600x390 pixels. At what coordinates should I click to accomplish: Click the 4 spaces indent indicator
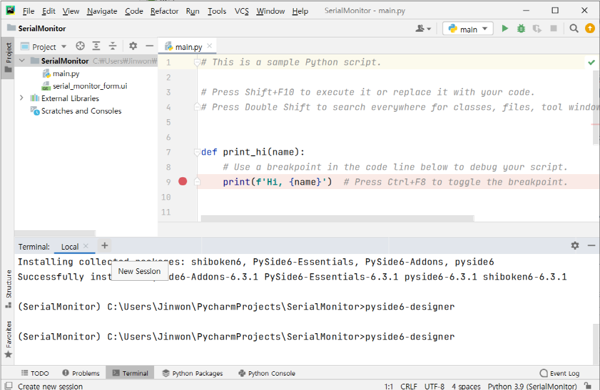pos(466,386)
